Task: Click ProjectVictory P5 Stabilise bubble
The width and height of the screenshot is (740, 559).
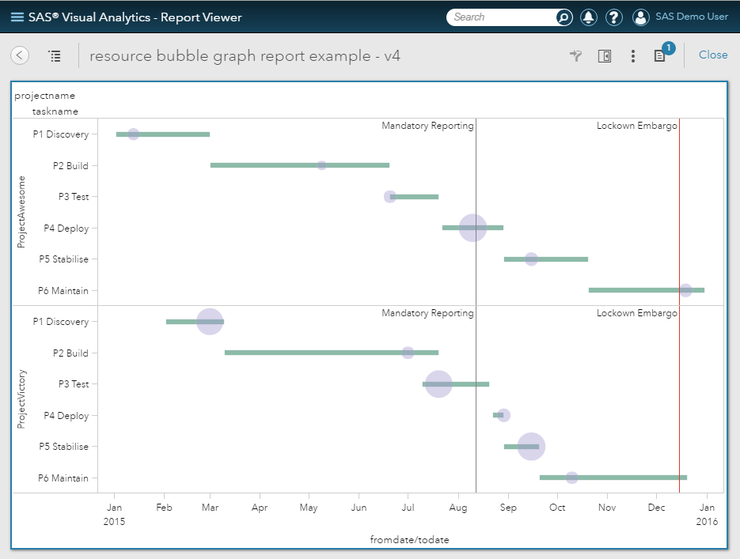Action: pyautogui.click(x=531, y=446)
